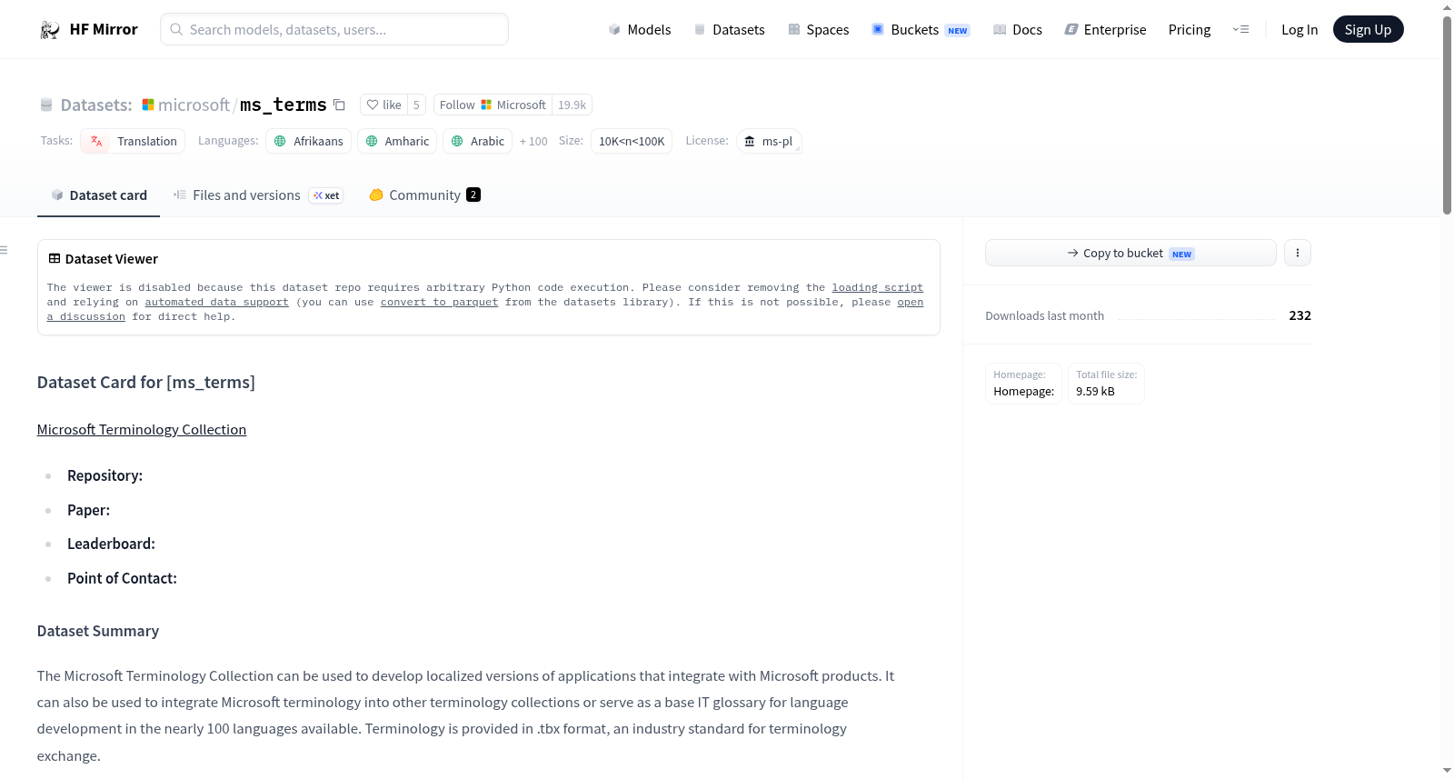Viewport: 1454px width, 779px height.
Task: Click the Dataset Card for [ms_terms] heading
Action: coord(146,383)
